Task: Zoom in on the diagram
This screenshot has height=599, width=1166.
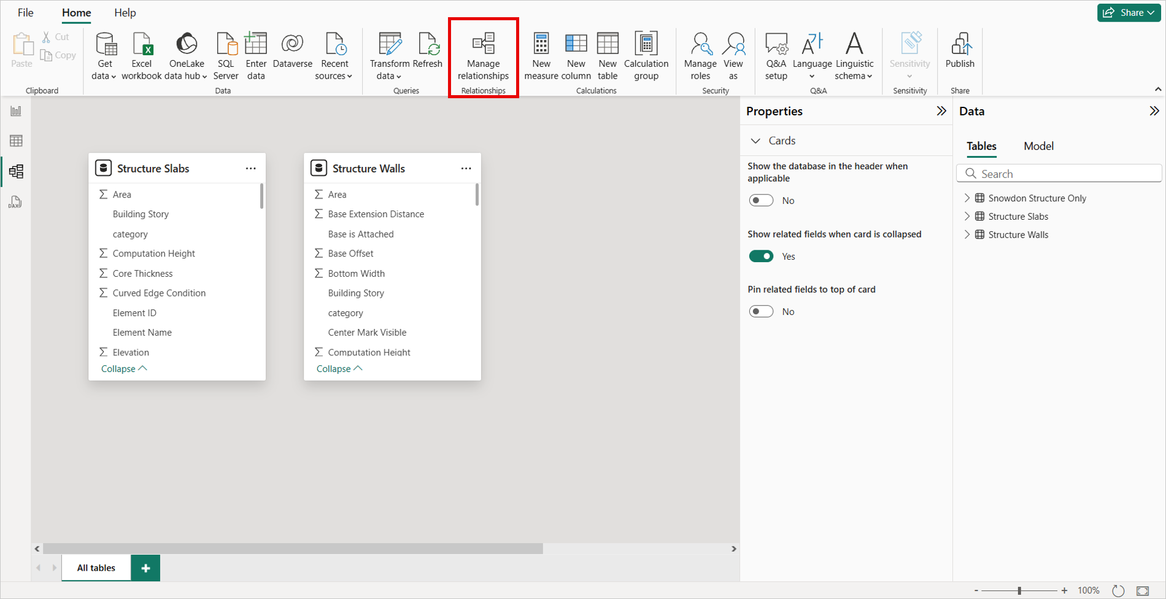Action: [1065, 590]
